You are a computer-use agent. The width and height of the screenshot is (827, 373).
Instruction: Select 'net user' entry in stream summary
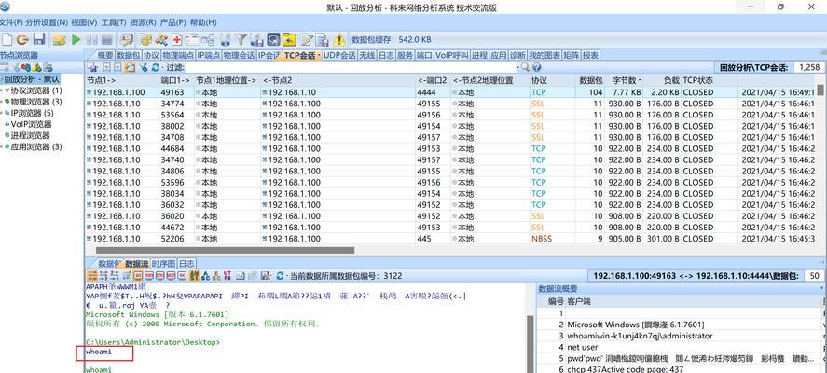[x=582, y=347]
